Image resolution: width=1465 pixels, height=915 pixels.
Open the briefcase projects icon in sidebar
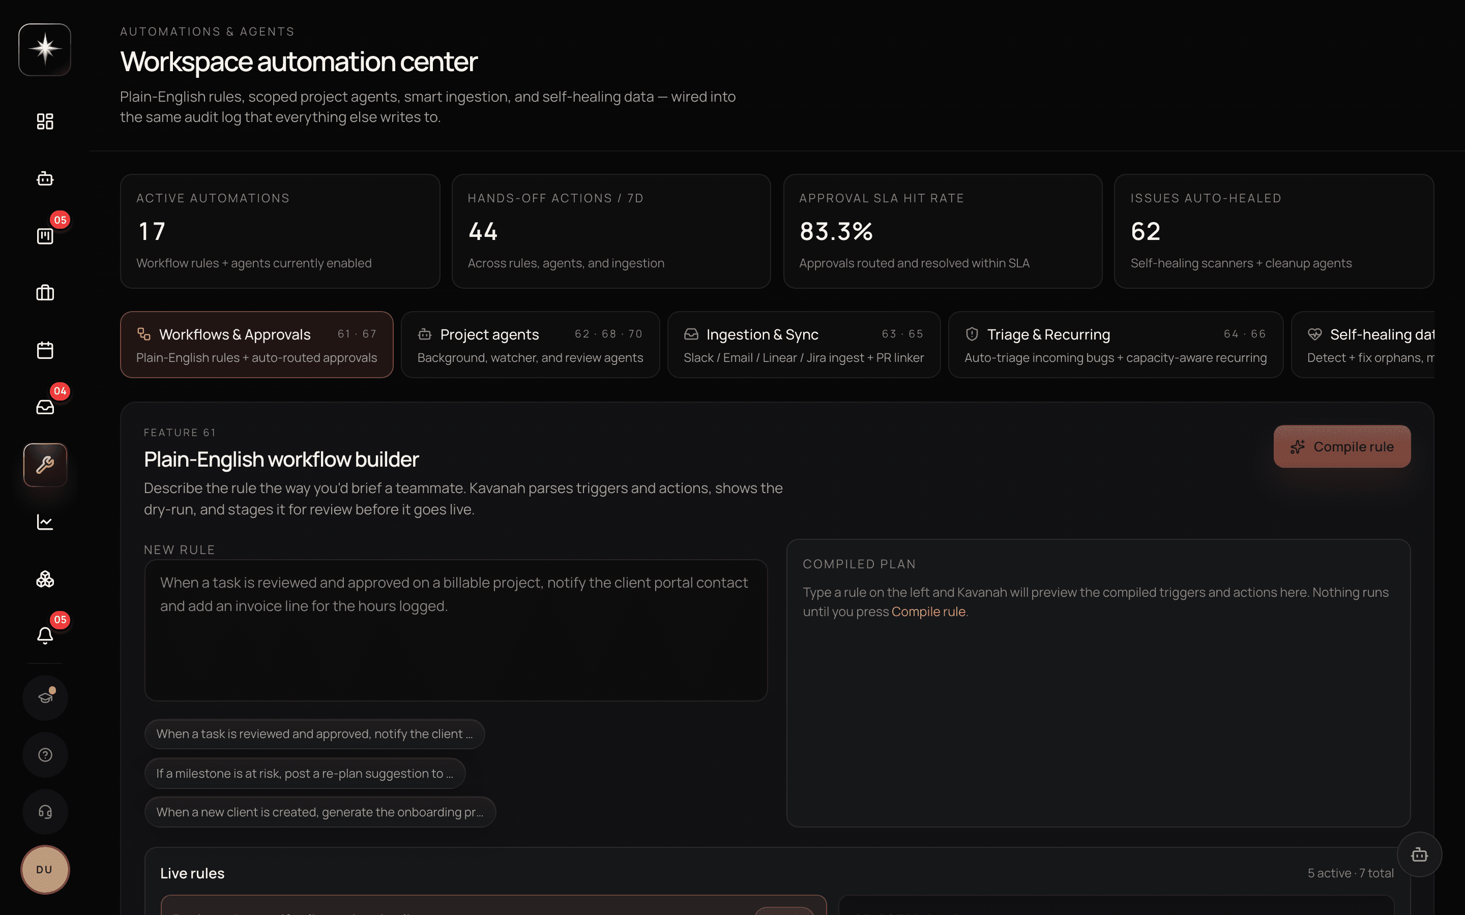tap(45, 293)
